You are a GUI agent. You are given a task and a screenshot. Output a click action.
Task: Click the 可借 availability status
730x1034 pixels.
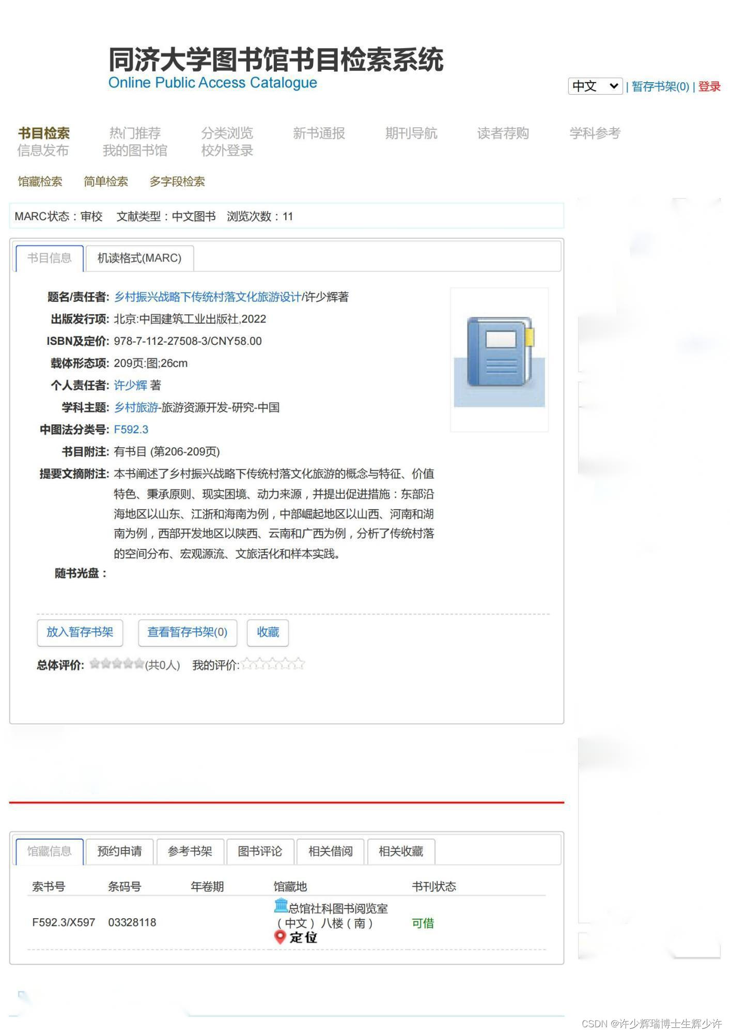click(423, 923)
